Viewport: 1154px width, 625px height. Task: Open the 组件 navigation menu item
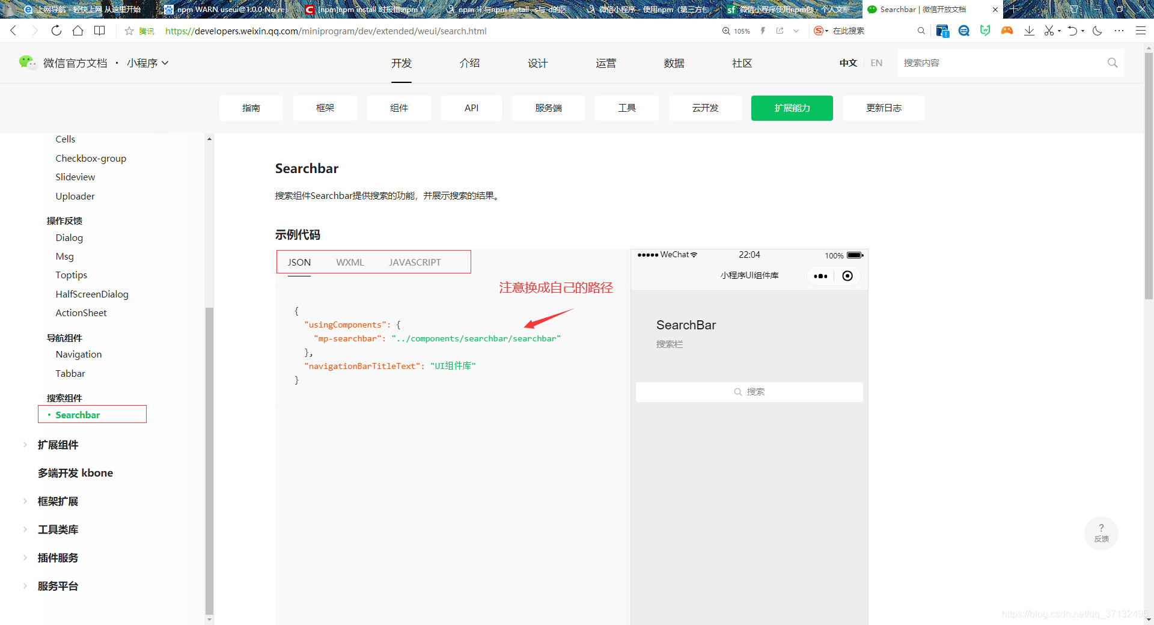point(398,108)
